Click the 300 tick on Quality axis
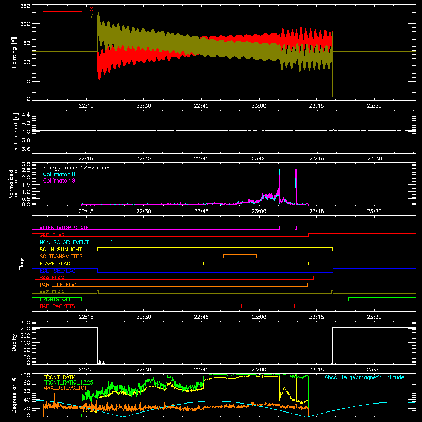 (x=25, y=323)
